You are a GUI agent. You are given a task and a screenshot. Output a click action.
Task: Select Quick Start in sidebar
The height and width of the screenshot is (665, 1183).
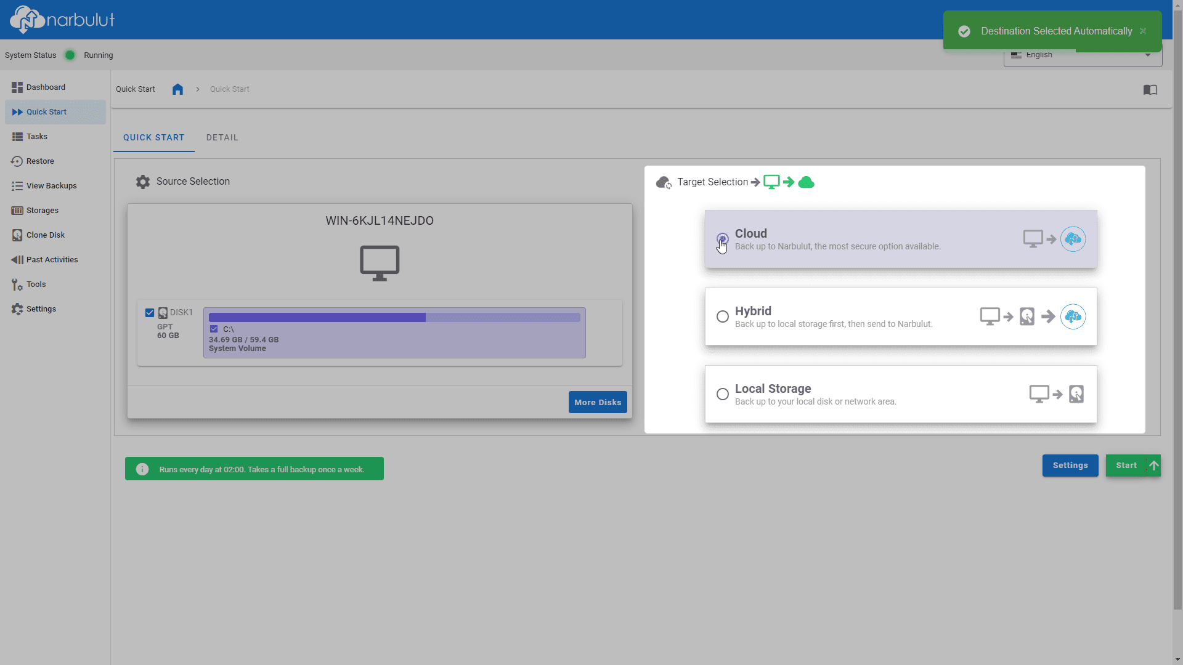(x=55, y=112)
